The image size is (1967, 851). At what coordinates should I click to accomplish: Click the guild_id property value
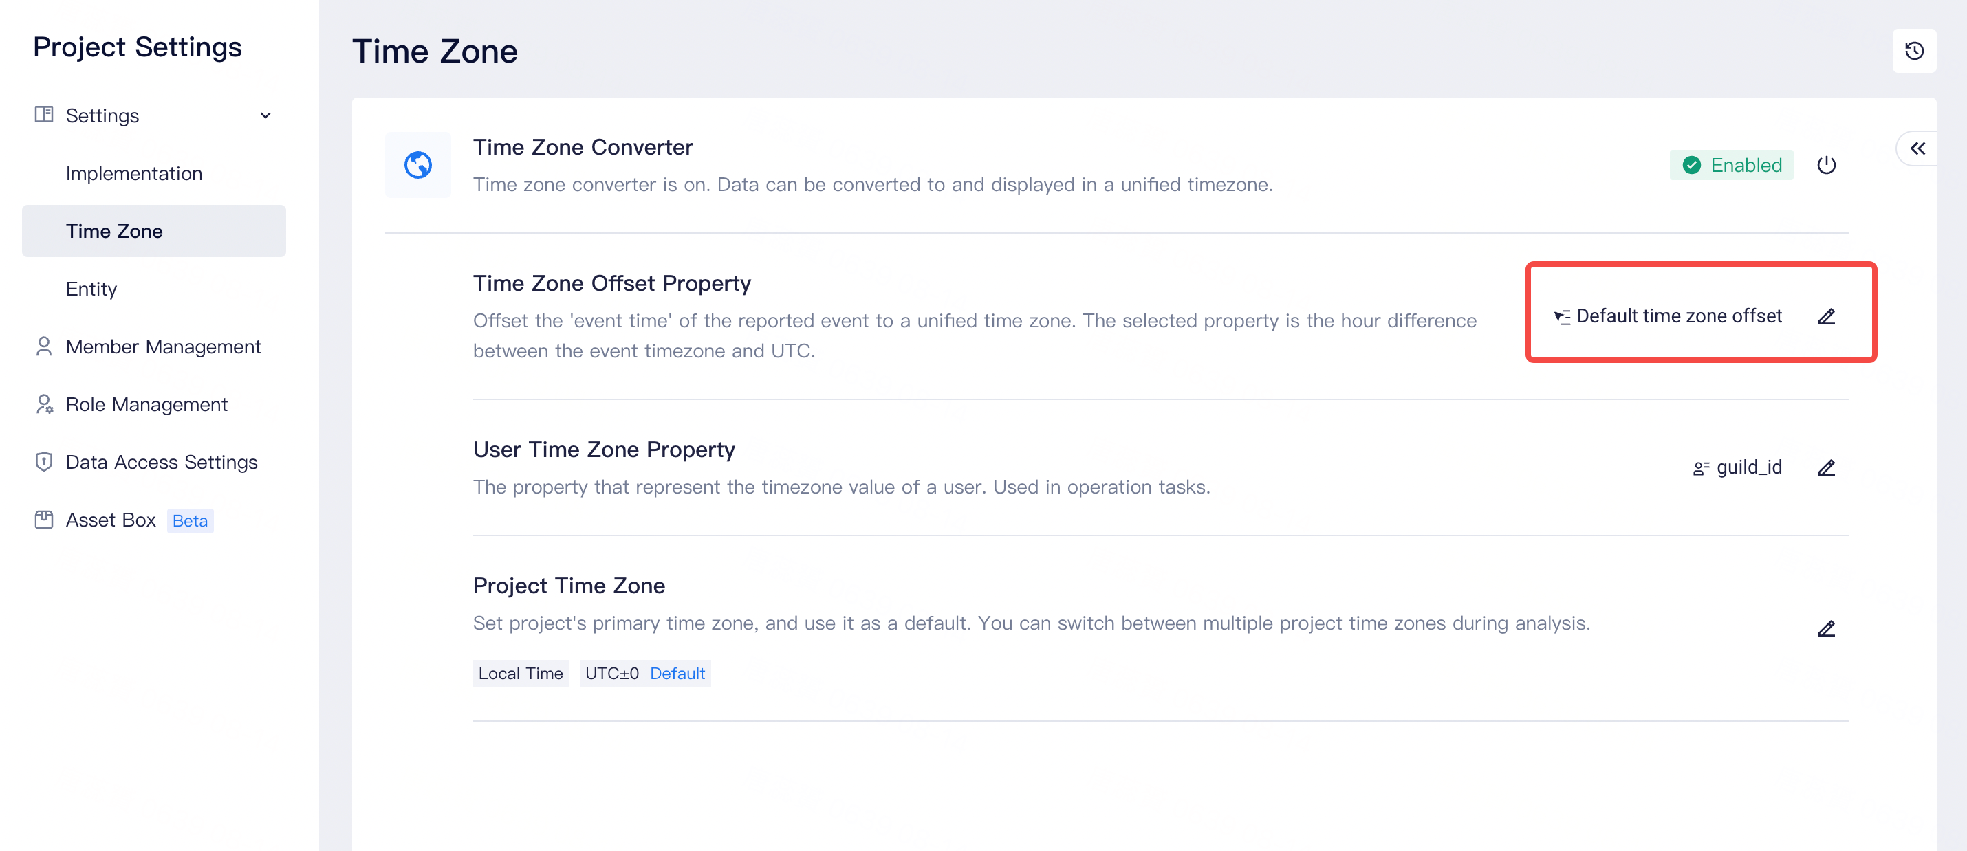(1748, 467)
